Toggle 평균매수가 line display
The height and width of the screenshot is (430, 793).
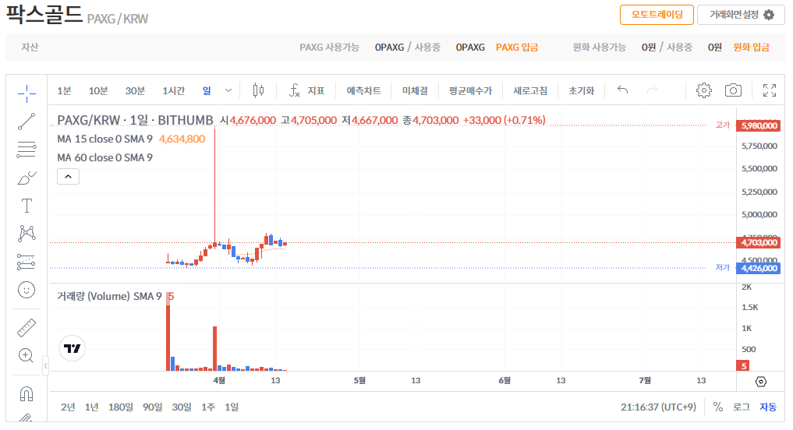pyautogui.click(x=470, y=90)
